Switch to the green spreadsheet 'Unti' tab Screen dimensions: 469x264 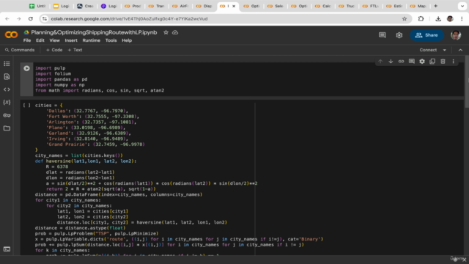pyautogui.click(x=37, y=6)
